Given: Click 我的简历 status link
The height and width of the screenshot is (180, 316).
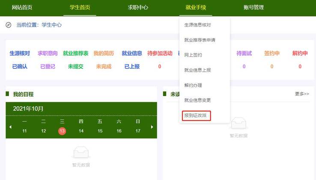Looking at the screenshot, I should point(104,53).
